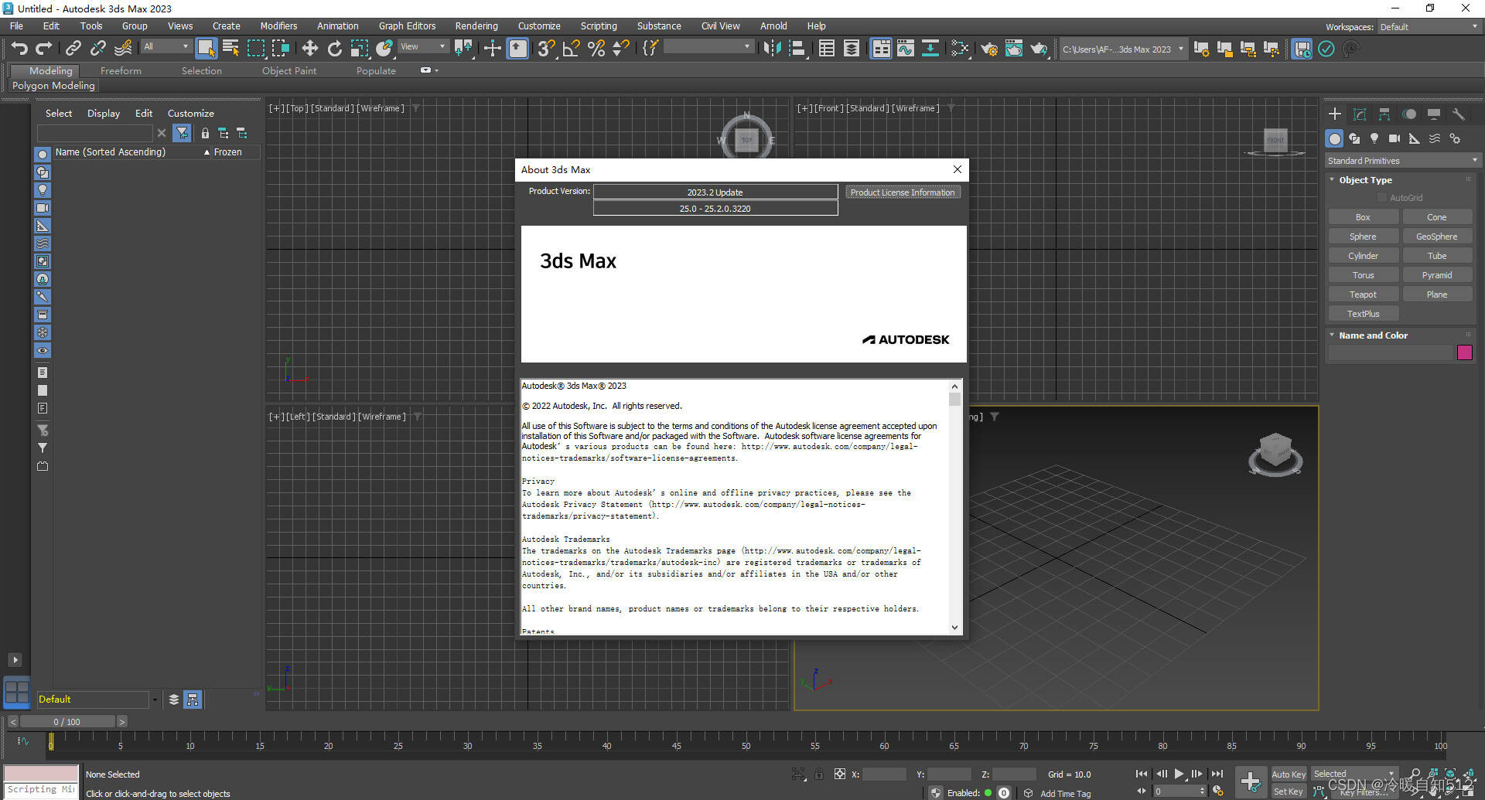
Task: Click the Torus button
Action: (1363, 275)
